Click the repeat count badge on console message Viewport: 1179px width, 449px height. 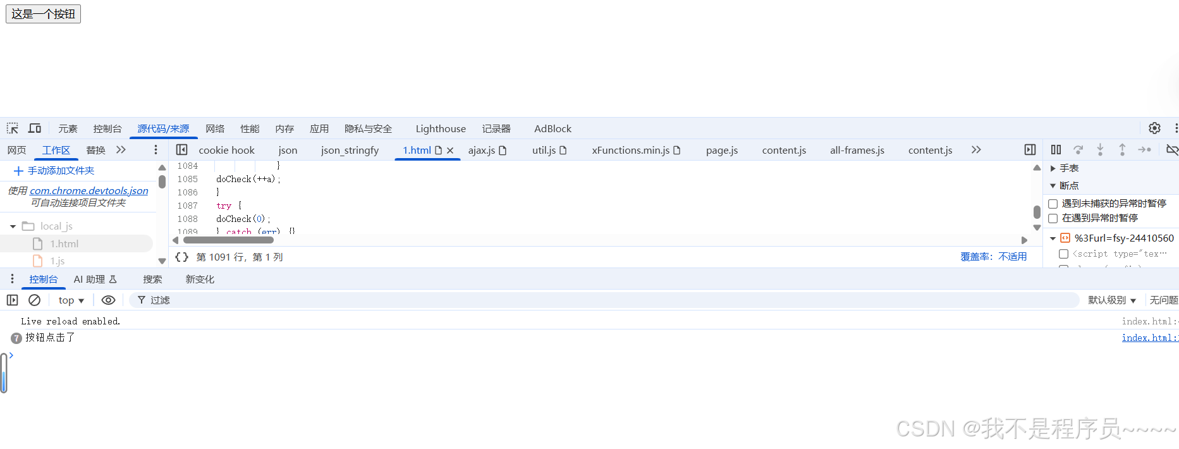tap(16, 338)
